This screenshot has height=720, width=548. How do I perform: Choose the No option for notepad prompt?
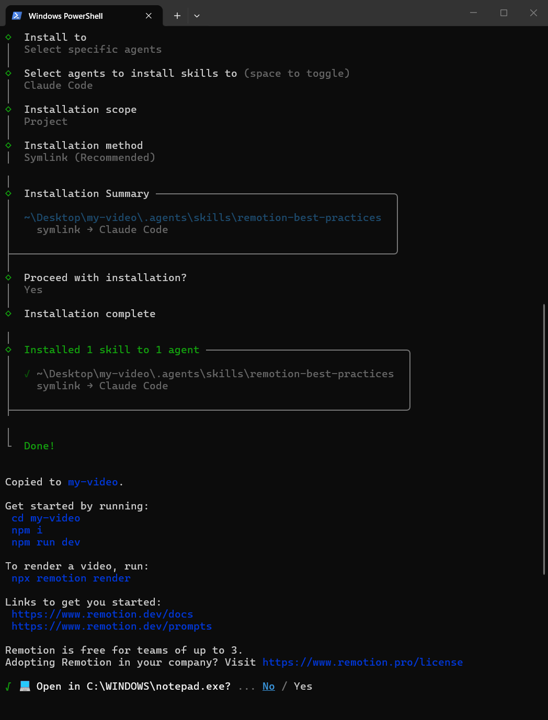269,686
